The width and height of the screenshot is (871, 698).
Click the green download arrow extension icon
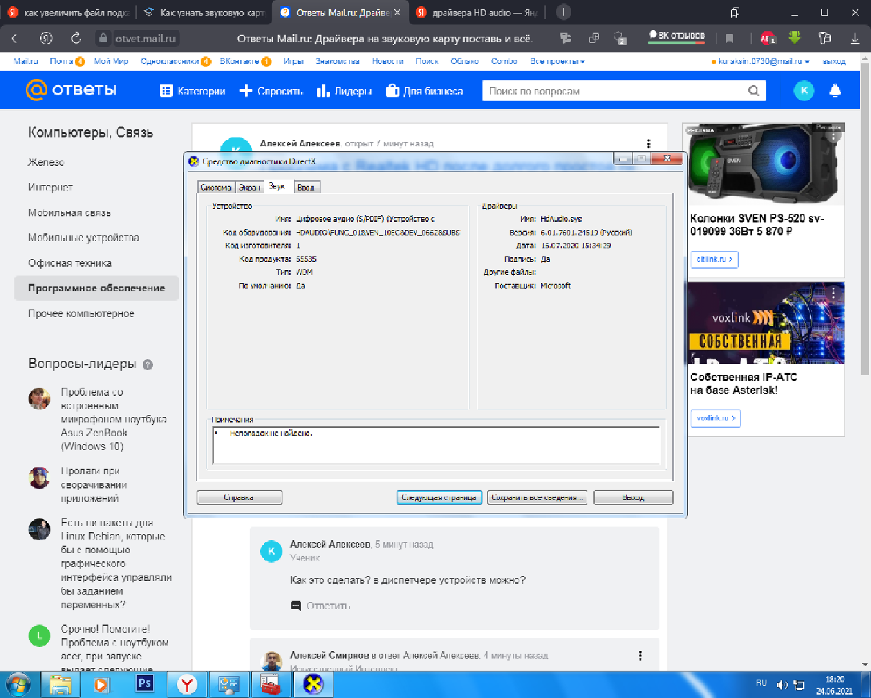(795, 38)
